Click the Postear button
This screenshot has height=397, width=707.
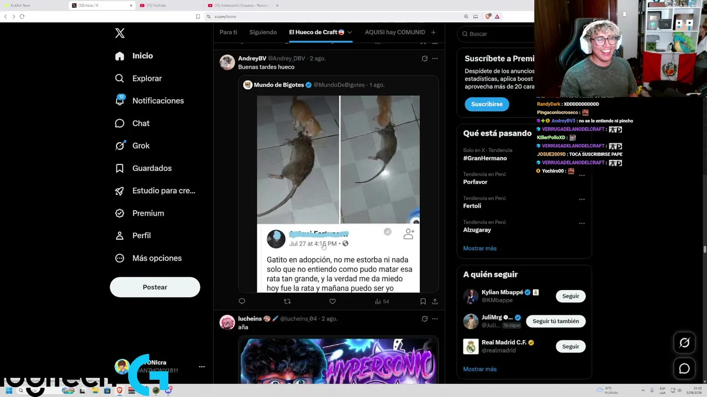pos(155,287)
